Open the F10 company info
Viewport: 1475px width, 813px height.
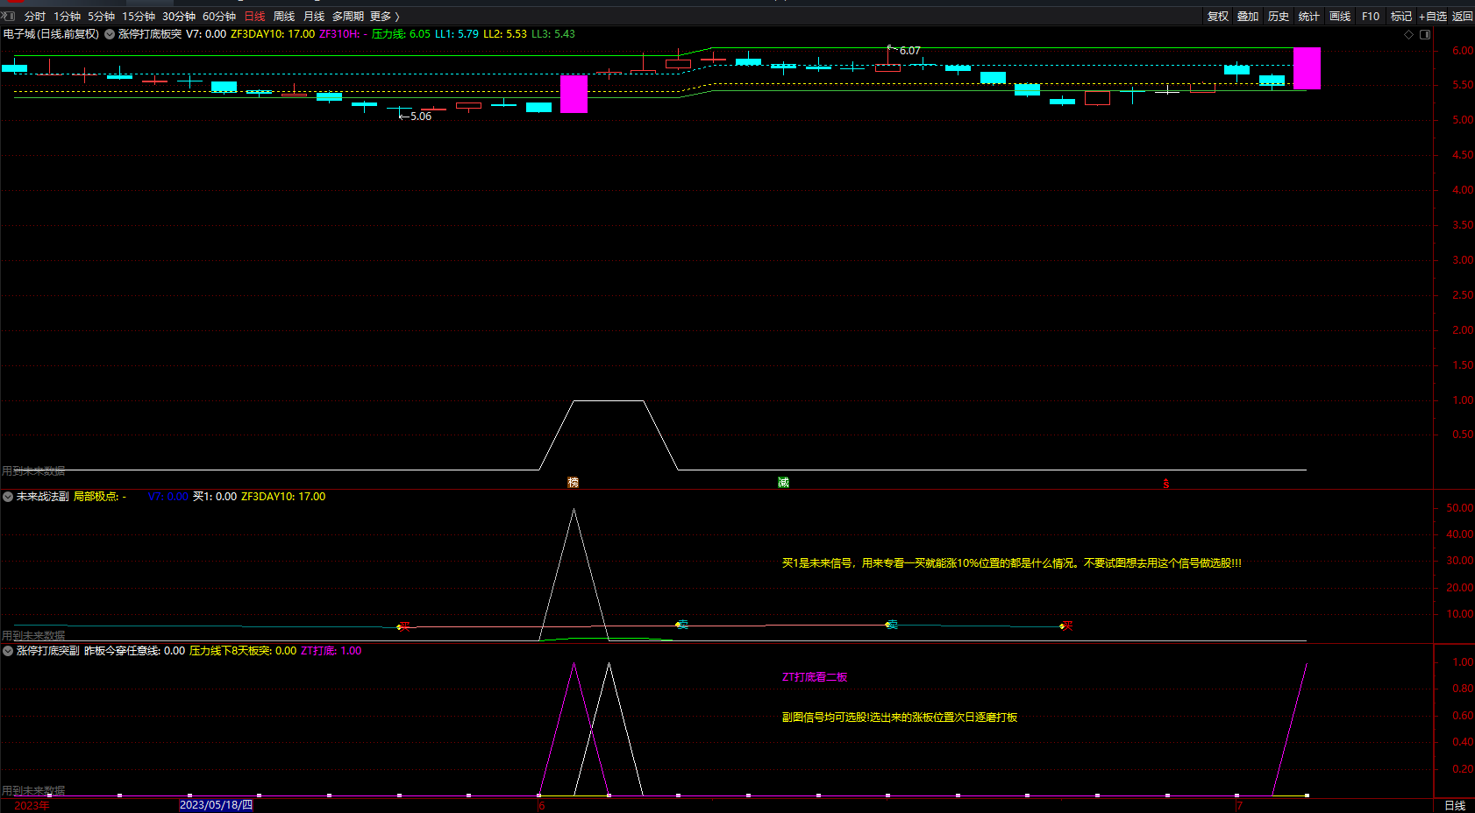[x=1371, y=17]
